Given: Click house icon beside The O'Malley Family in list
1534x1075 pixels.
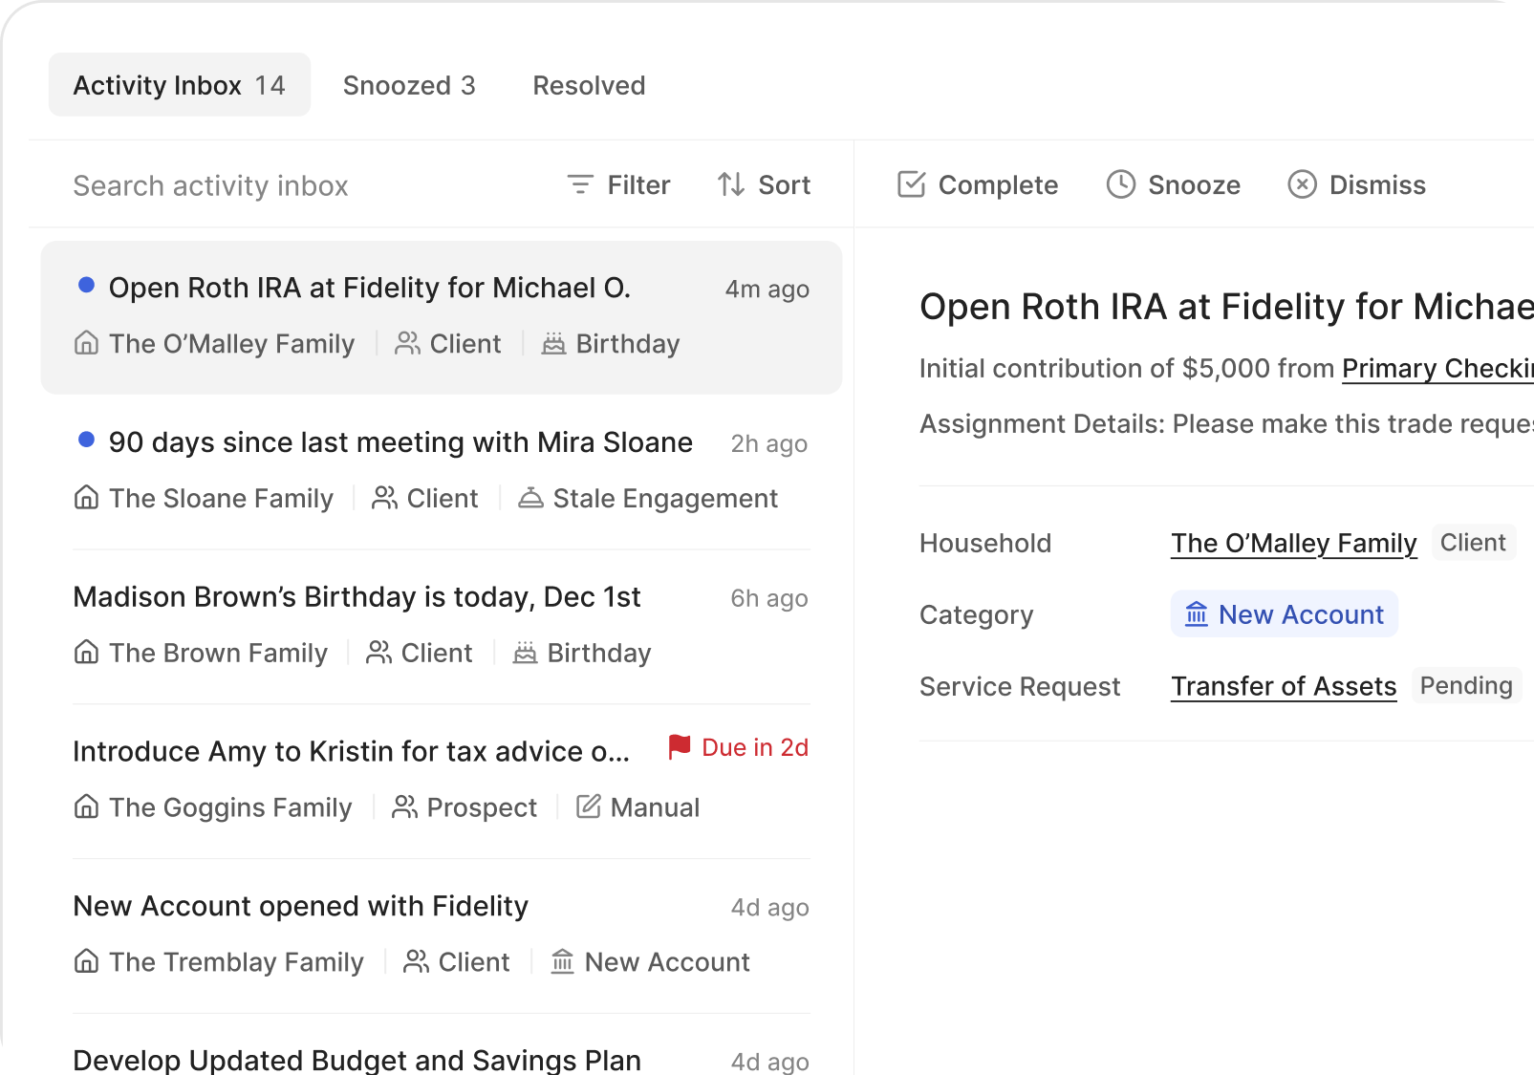Looking at the screenshot, I should (86, 343).
